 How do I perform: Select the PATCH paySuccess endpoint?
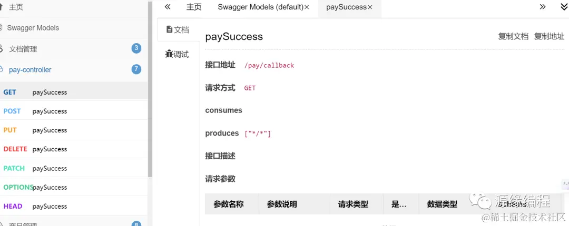(74, 168)
